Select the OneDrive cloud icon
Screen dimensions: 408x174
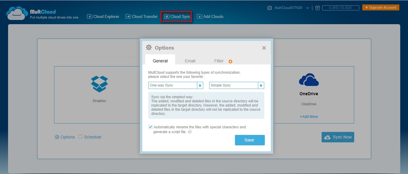pos(309,80)
